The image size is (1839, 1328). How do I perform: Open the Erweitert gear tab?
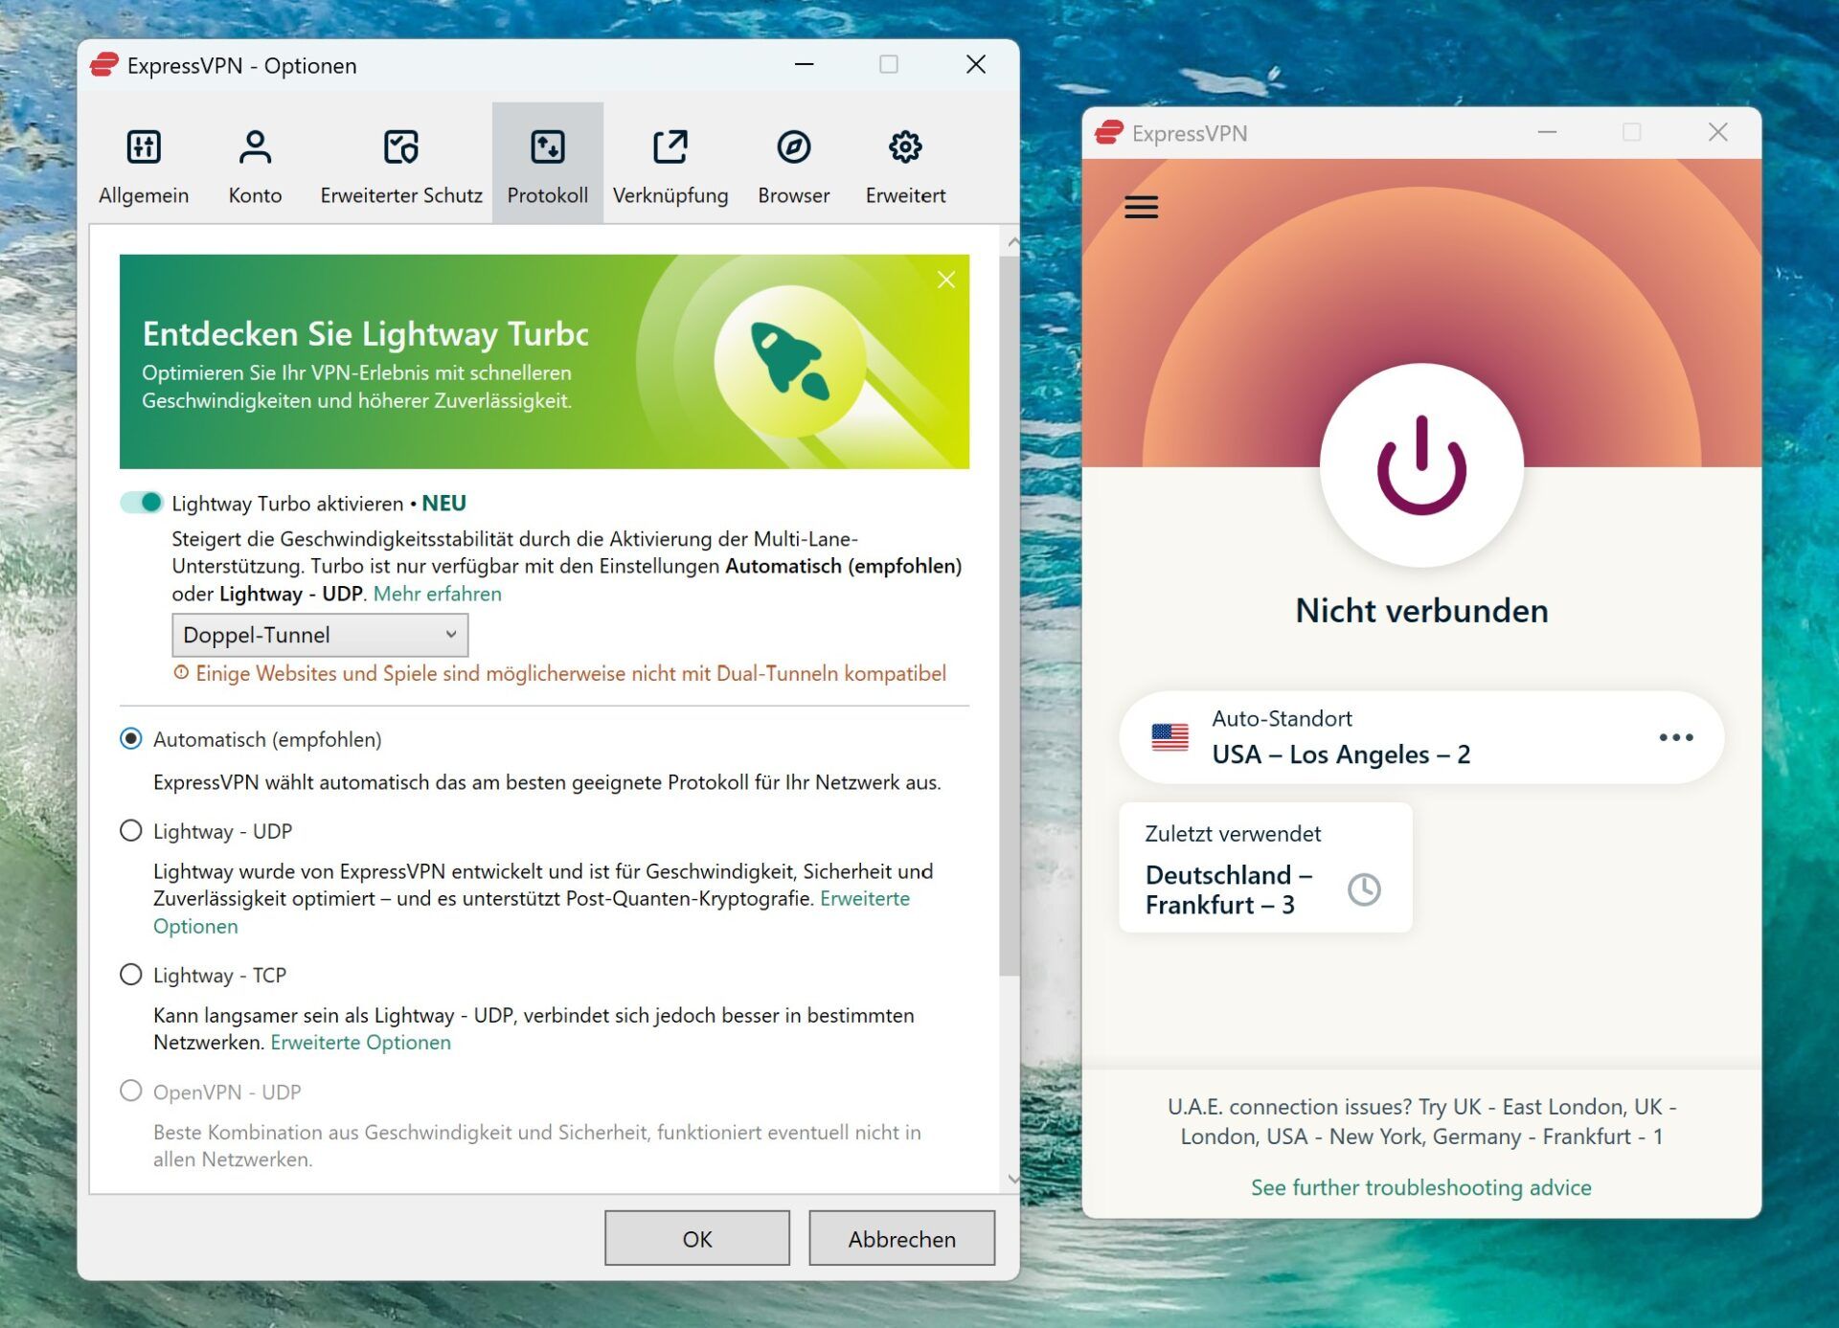click(x=905, y=165)
